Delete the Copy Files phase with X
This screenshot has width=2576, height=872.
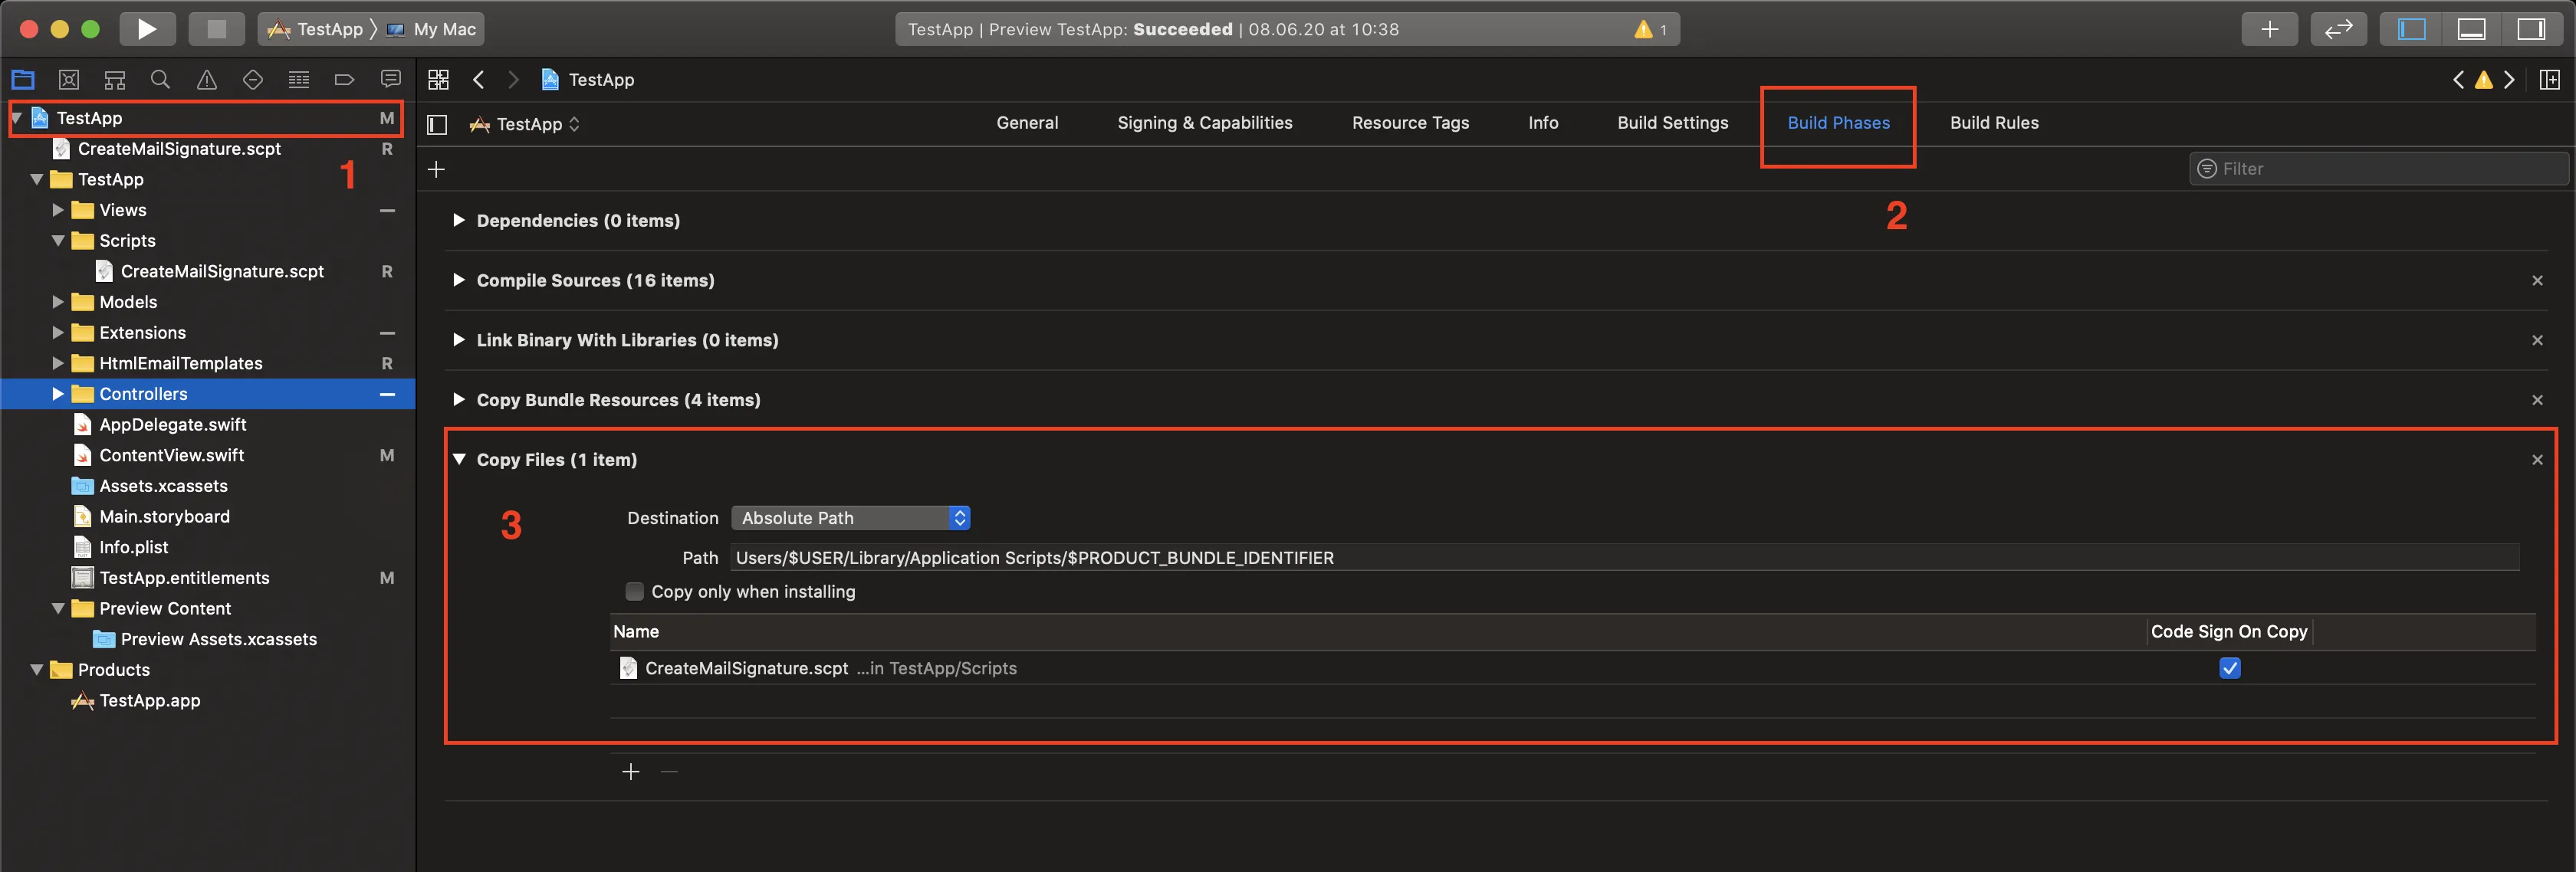pyautogui.click(x=2536, y=460)
